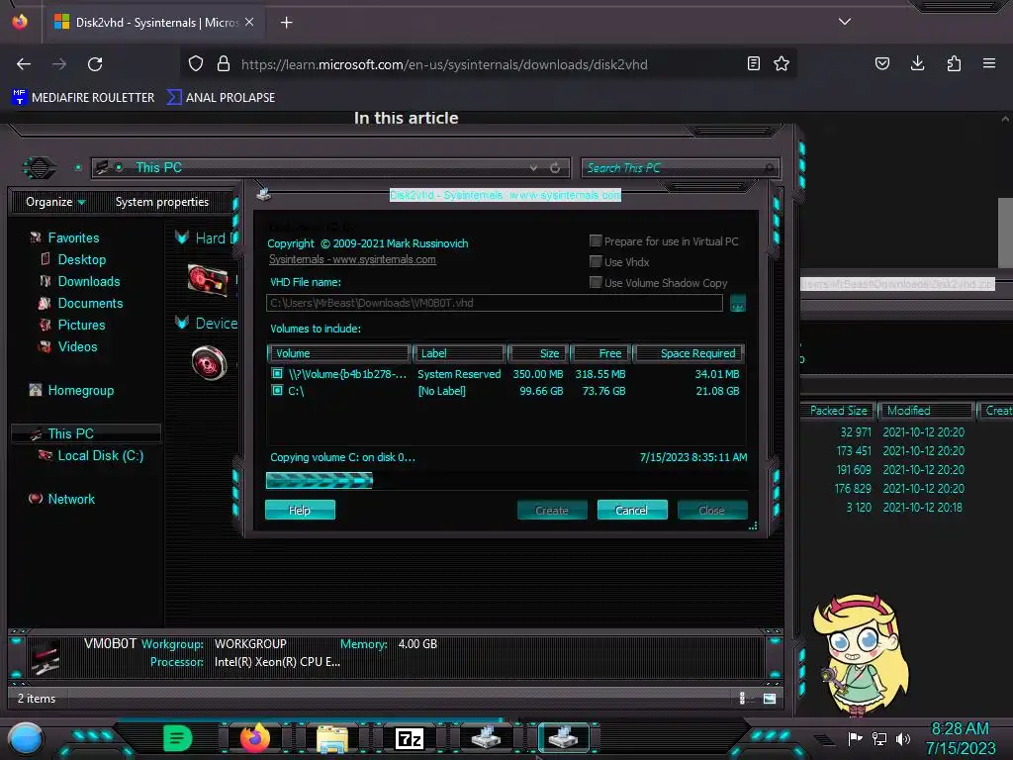Toggle System Reserved volume checkbox
Screen dimensions: 1013x760
pyautogui.click(x=277, y=373)
